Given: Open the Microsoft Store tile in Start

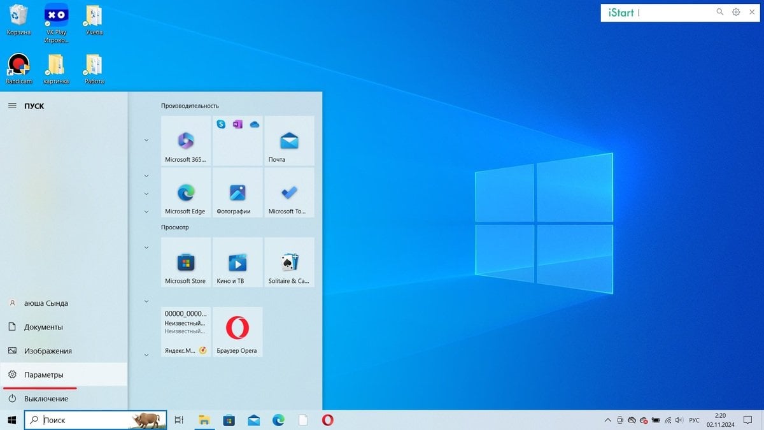Looking at the screenshot, I should tap(186, 262).
